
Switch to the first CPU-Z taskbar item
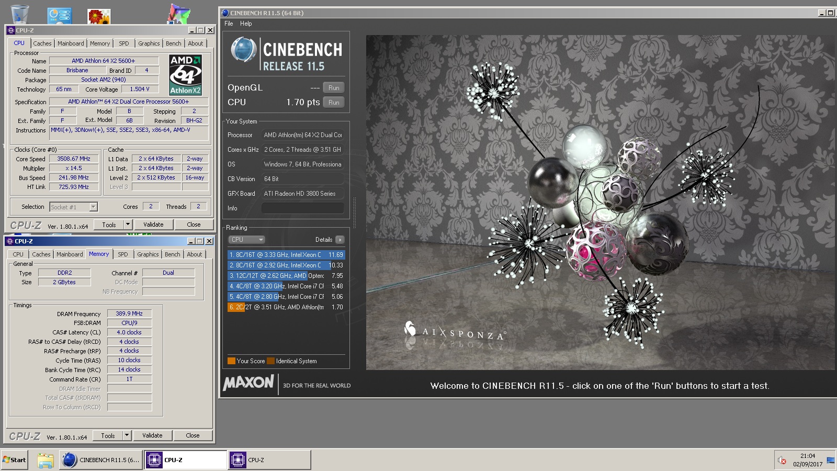(185, 460)
